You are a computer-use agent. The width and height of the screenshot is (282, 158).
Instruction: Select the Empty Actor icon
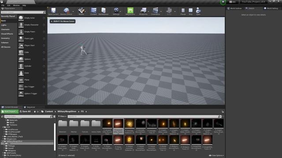(x=21, y=18)
